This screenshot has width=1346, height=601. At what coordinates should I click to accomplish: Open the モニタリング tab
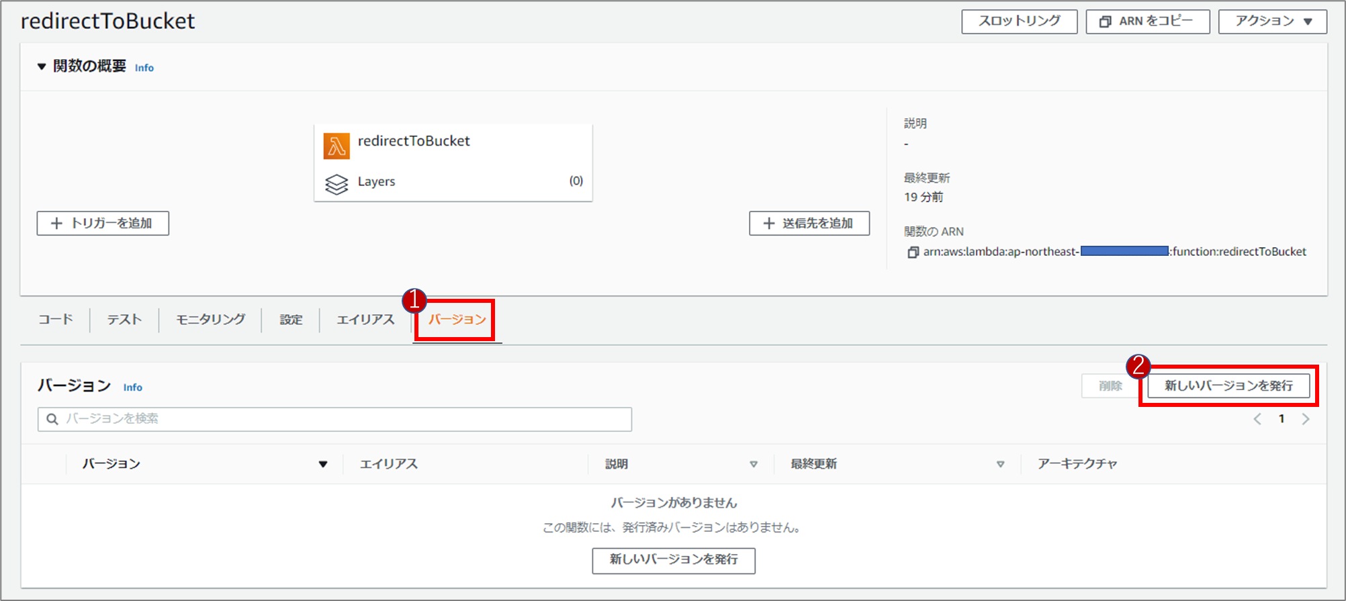pyautogui.click(x=210, y=320)
